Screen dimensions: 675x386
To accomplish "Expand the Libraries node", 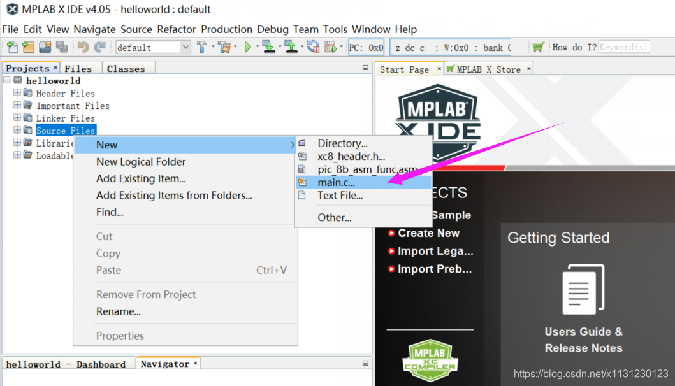I will click(17, 142).
